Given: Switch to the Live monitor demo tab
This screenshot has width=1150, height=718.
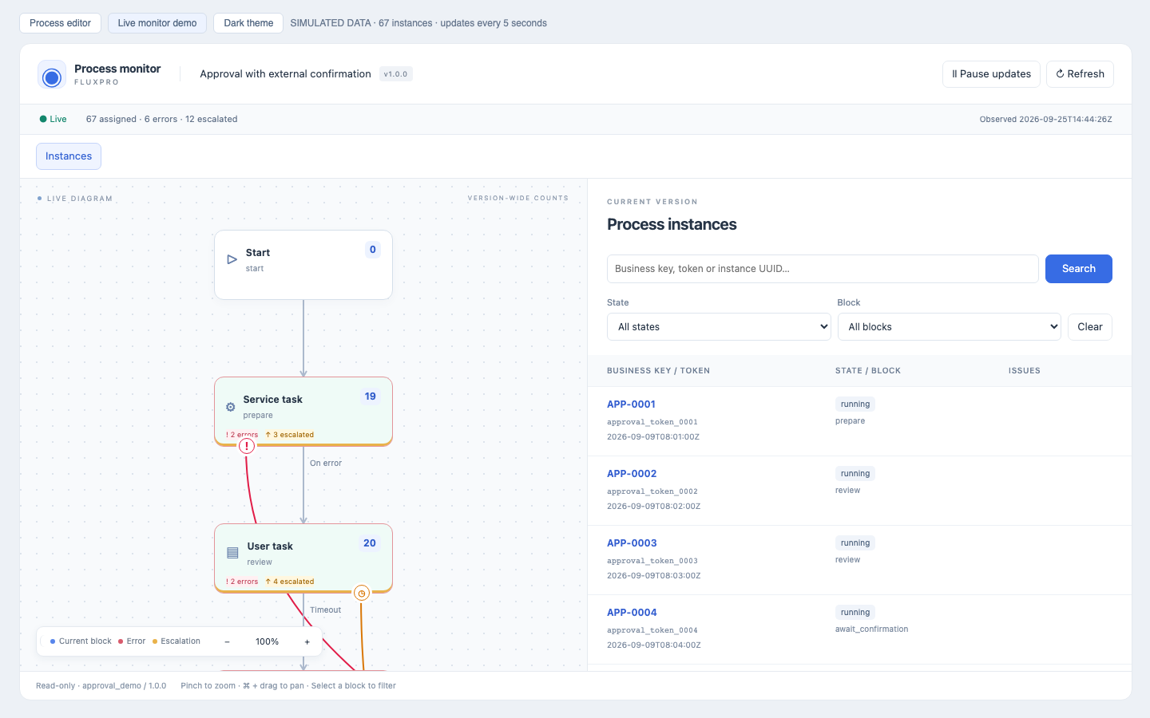Looking at the screenshot, I should coord(157,23).
